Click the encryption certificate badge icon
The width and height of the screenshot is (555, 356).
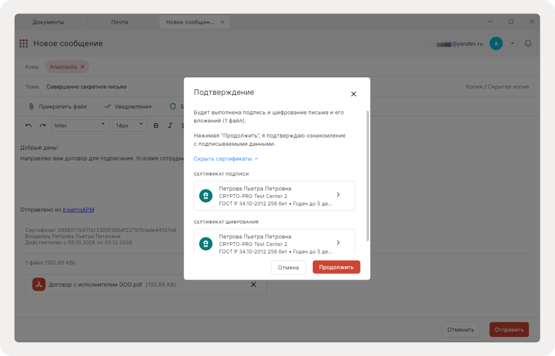(x=205, y=244)
